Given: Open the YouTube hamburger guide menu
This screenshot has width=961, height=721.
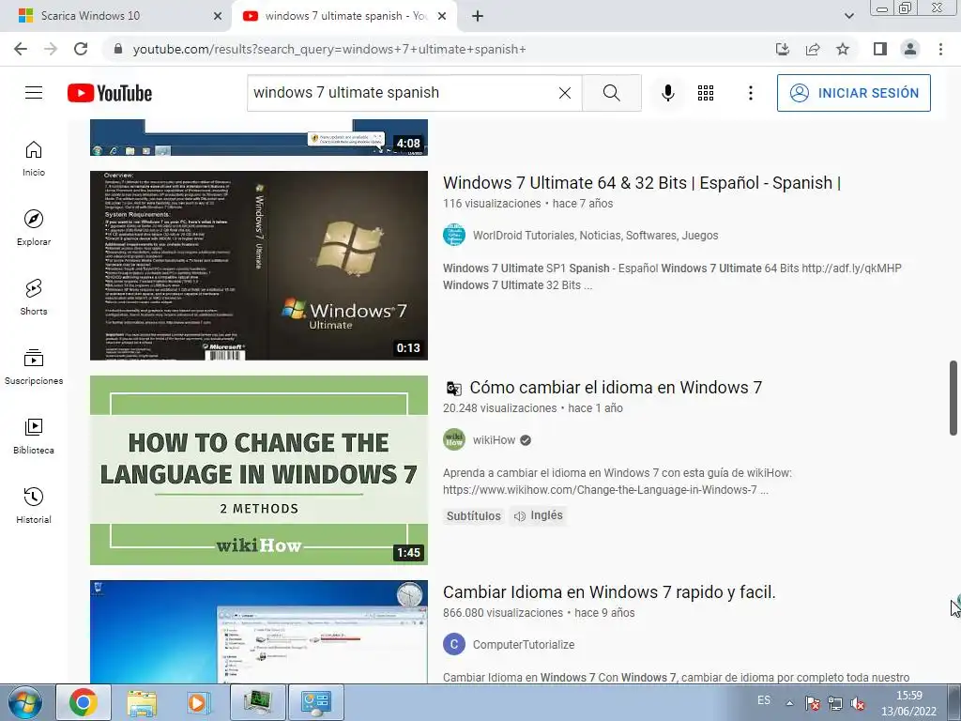Looking at the screenshot, I should tap(34, 93).
